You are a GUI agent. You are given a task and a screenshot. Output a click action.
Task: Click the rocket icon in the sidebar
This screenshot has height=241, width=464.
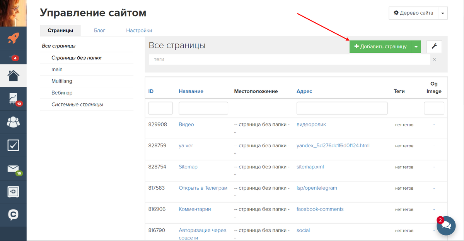coord(13,38)
